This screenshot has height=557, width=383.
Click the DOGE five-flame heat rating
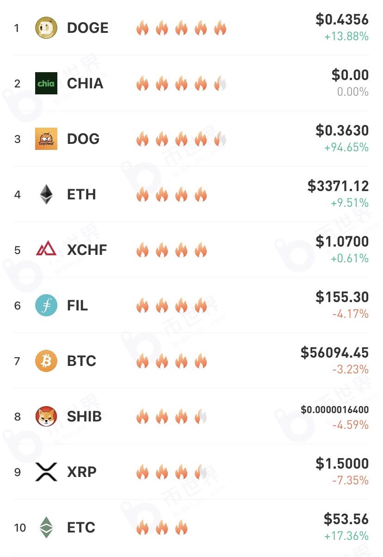pyautogui.click(x=181, y=28)
